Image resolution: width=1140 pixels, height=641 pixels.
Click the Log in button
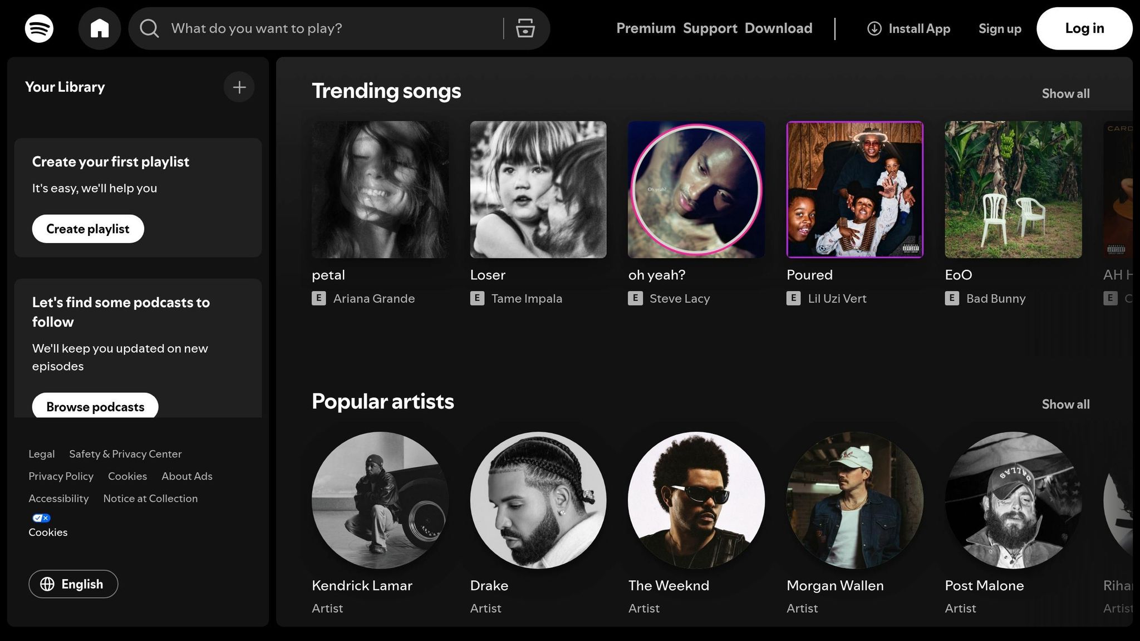click(x=1084, y=28)
